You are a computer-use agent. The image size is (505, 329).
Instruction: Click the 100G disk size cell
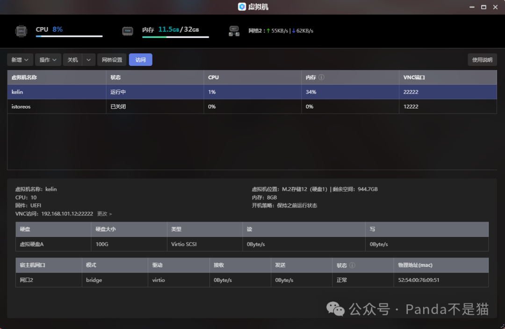129,244
